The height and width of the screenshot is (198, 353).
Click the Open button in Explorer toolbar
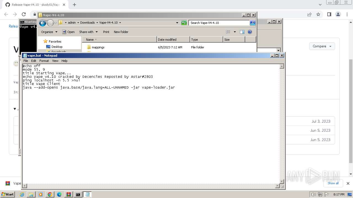[68, 32]
